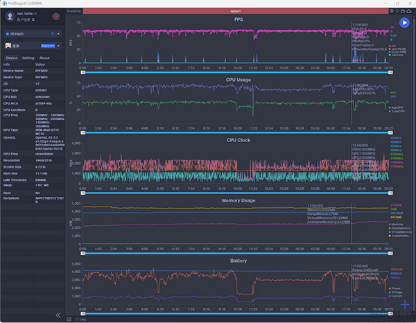The image size is (416, 323).
Task: Click the blue plus add-chart icon
Action: click(405, 305)
